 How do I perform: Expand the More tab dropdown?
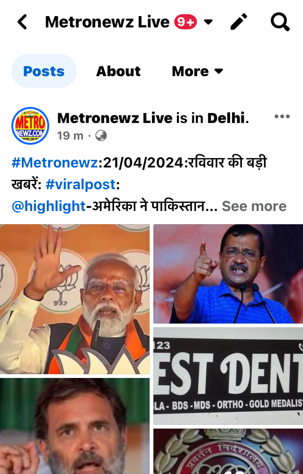(197, 71)
